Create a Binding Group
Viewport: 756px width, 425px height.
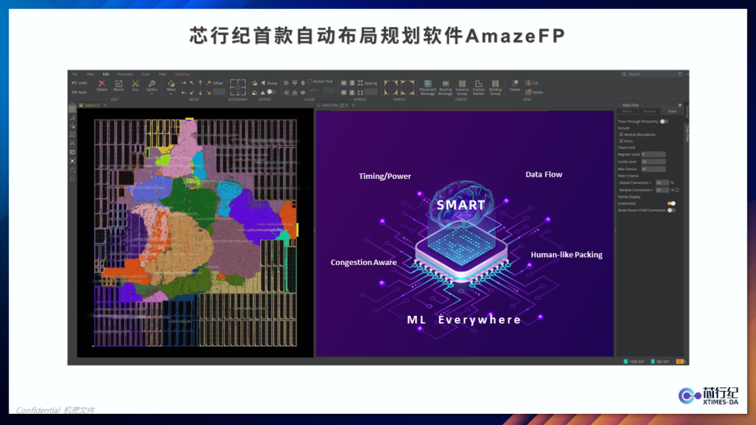pyautogui.click(x=496, y=87)
